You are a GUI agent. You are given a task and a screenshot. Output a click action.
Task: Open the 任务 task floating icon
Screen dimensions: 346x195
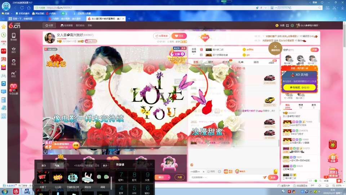tap(333, 158)
